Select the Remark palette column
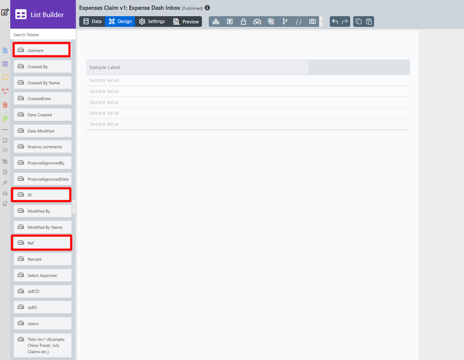This screenshot has height=360, width=464. (x=43, y=259)
